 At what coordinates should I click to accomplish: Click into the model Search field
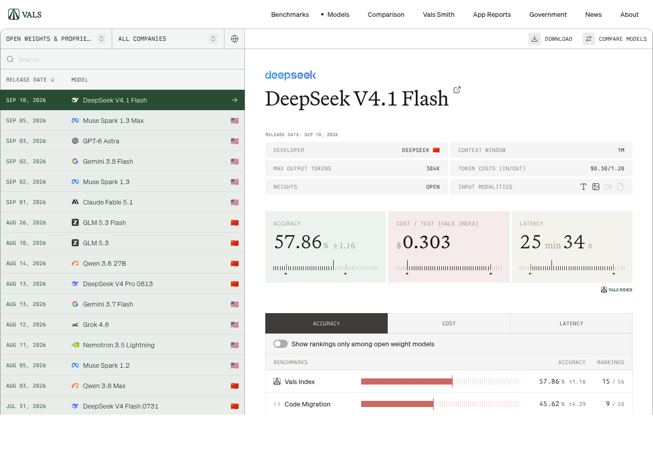[122, 59]
